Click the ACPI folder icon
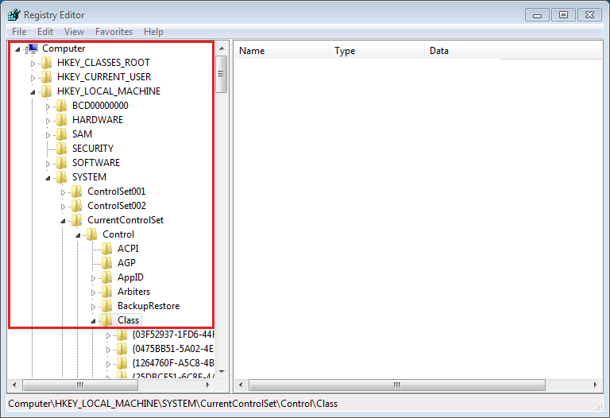 pyautogui.click(x=107, y=249)
